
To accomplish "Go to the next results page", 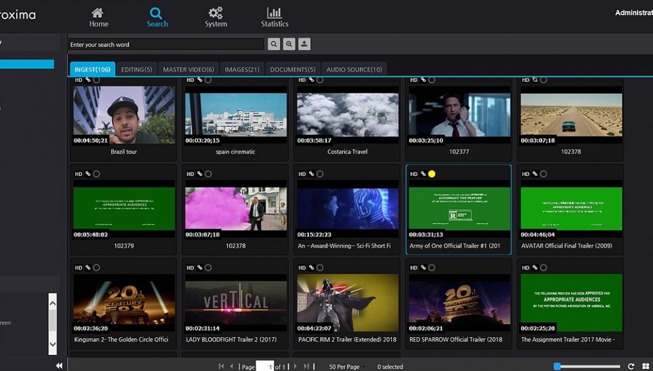I will coord(295,367).
